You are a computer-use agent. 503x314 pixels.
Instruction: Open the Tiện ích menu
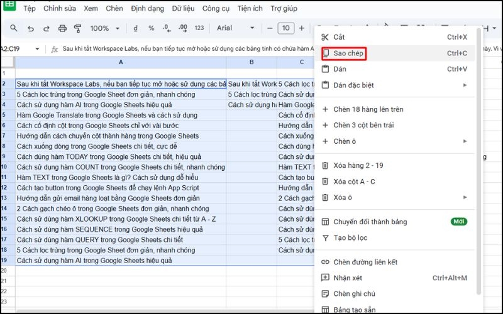point(250,9)
